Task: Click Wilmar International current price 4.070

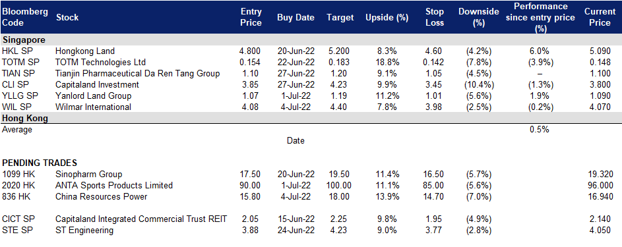Action: [x=600, y=107]
